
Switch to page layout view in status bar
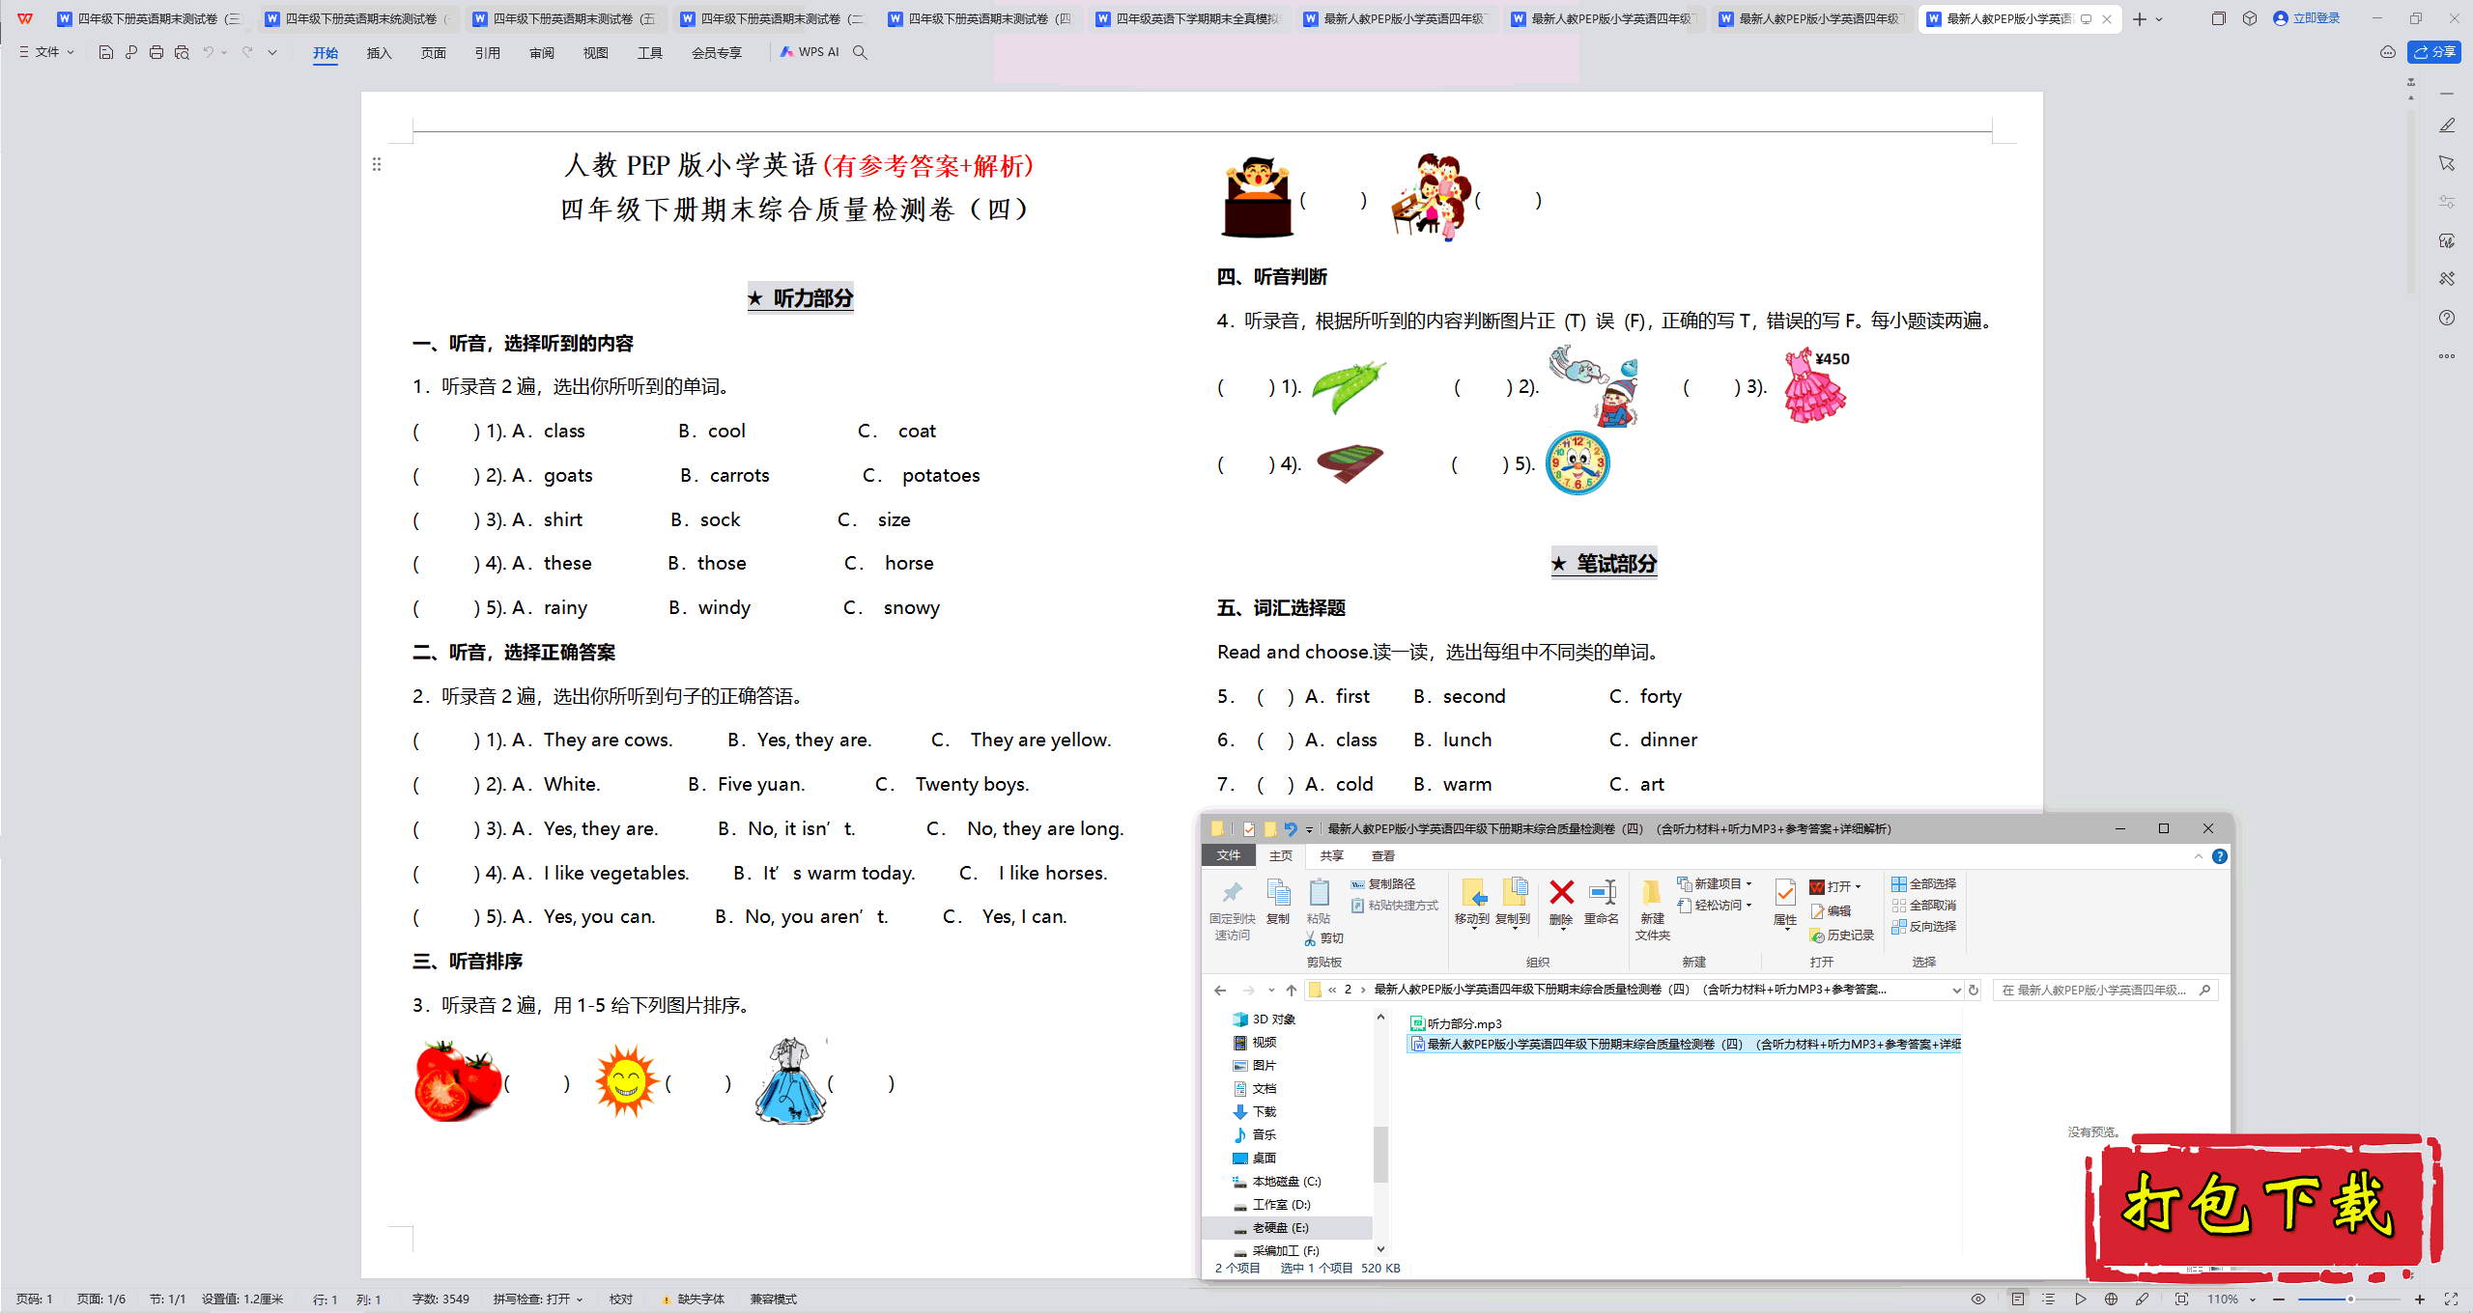[x=2017, y=1299]
